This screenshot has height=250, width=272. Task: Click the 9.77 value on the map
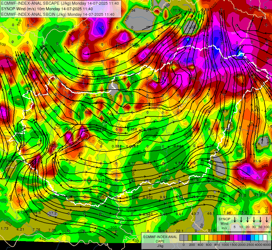pyautogui.click(x=132, y=163)
